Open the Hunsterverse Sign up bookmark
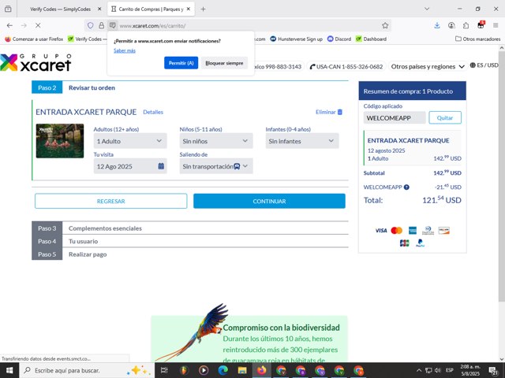 (x=297, y=39)
